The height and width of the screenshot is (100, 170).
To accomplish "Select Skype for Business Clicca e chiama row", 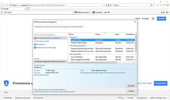I will click(103, 51).
